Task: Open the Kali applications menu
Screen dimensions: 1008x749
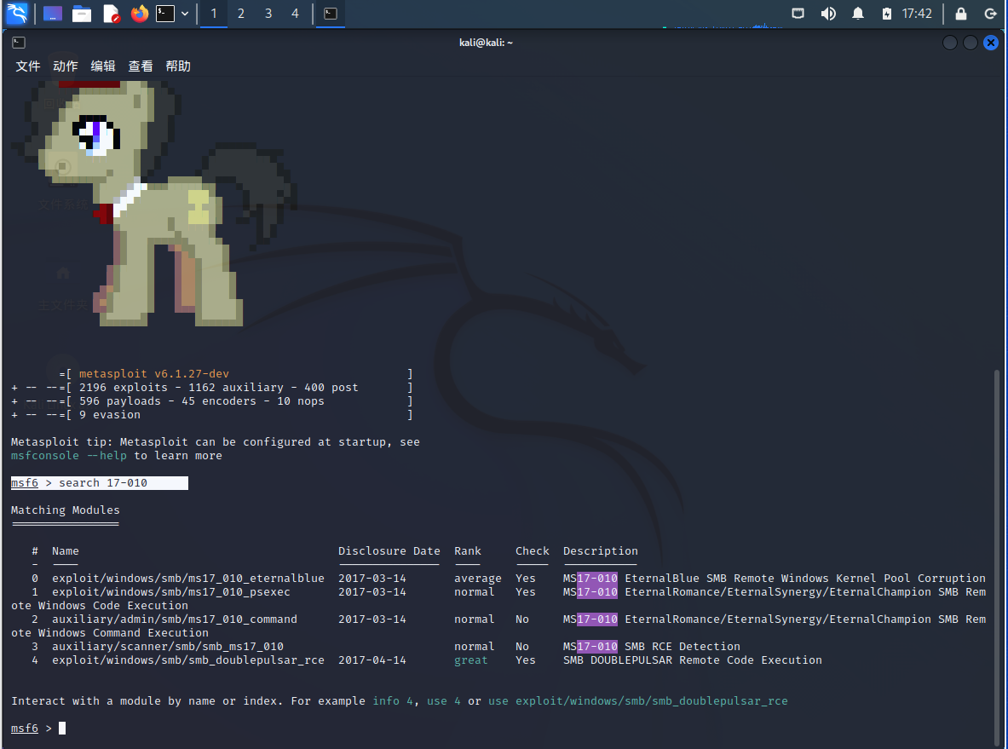Action: point(17,14)
